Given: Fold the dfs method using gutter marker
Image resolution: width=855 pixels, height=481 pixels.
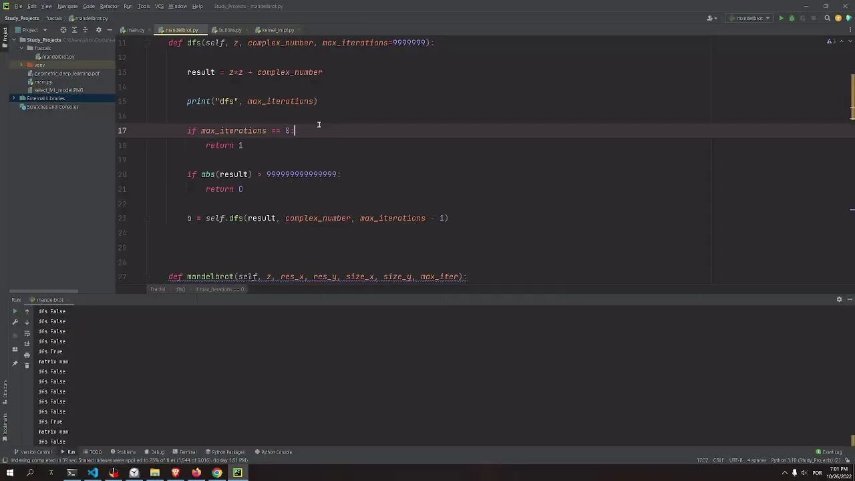Looking at the screenshot, I should tap(148, 43).
